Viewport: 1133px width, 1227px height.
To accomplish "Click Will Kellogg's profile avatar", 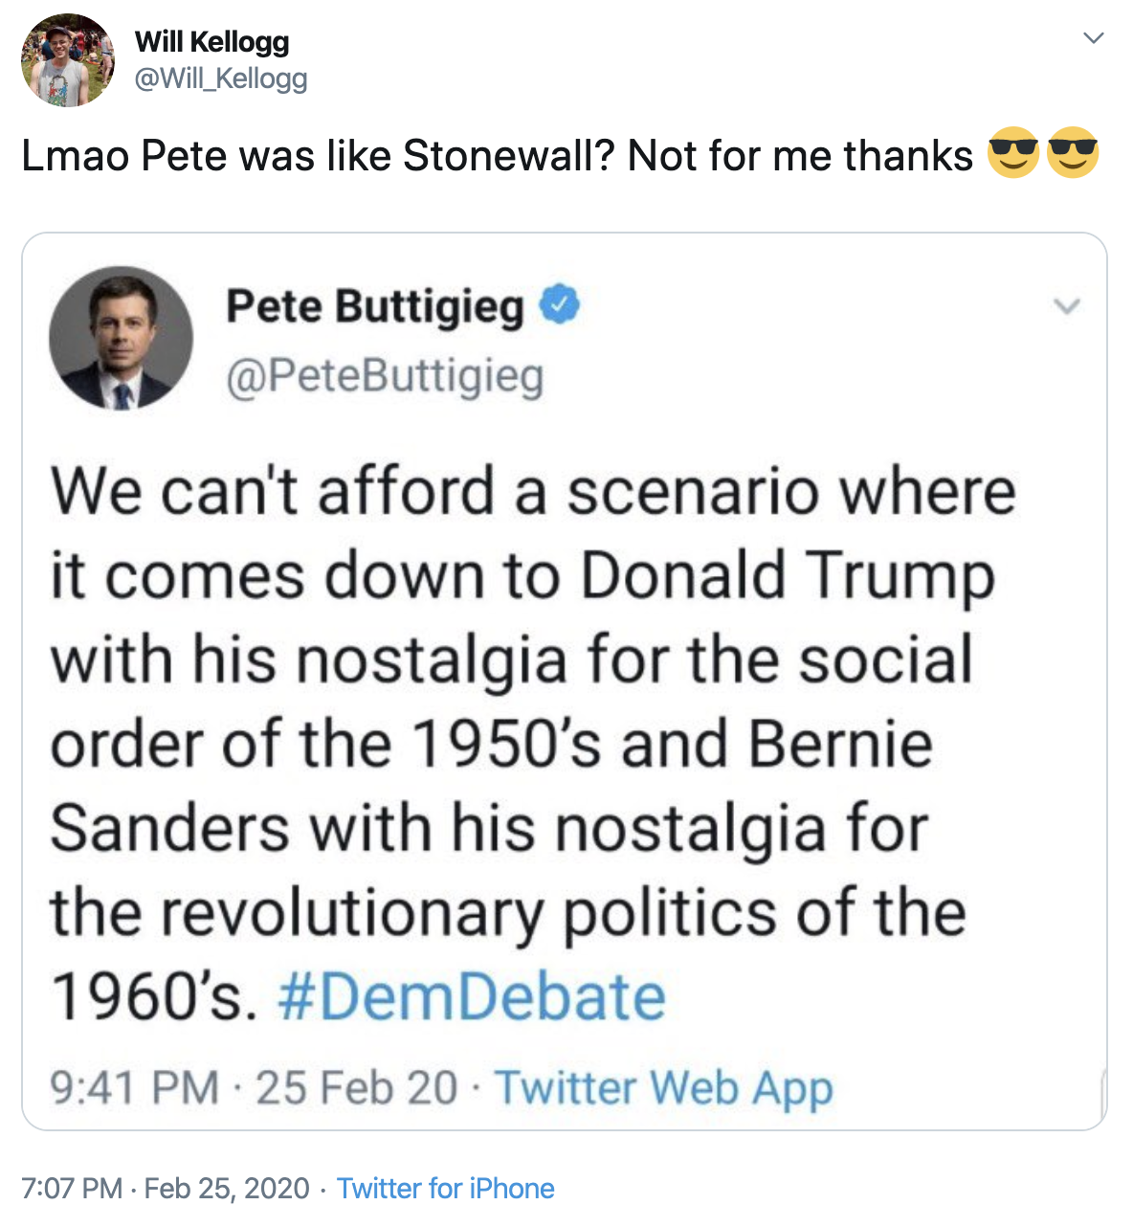I will coord(67,59).
